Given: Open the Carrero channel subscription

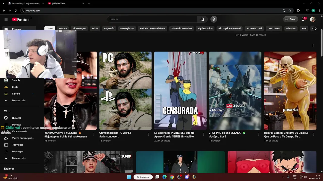Looking at the screenshot, I should (19, 94).
